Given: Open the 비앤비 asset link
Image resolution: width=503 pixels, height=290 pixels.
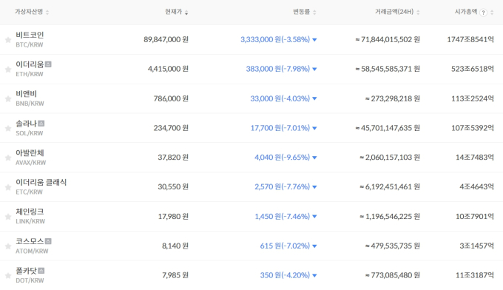Looking at the screenshot, I should click(x=27, y=94).
